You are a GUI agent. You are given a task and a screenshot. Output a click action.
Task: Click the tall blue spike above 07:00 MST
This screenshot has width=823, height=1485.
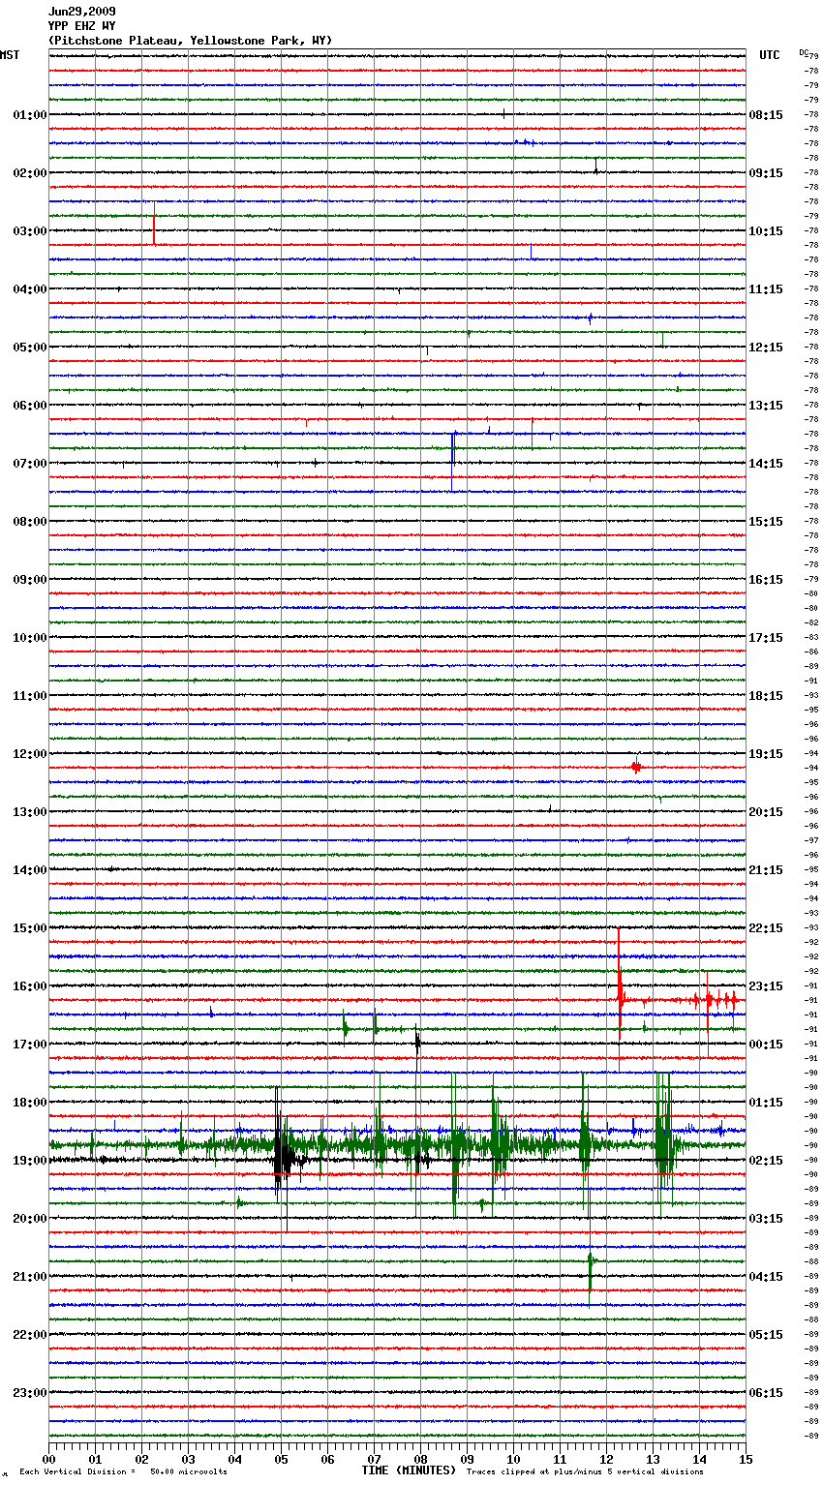tap(452, 462)
